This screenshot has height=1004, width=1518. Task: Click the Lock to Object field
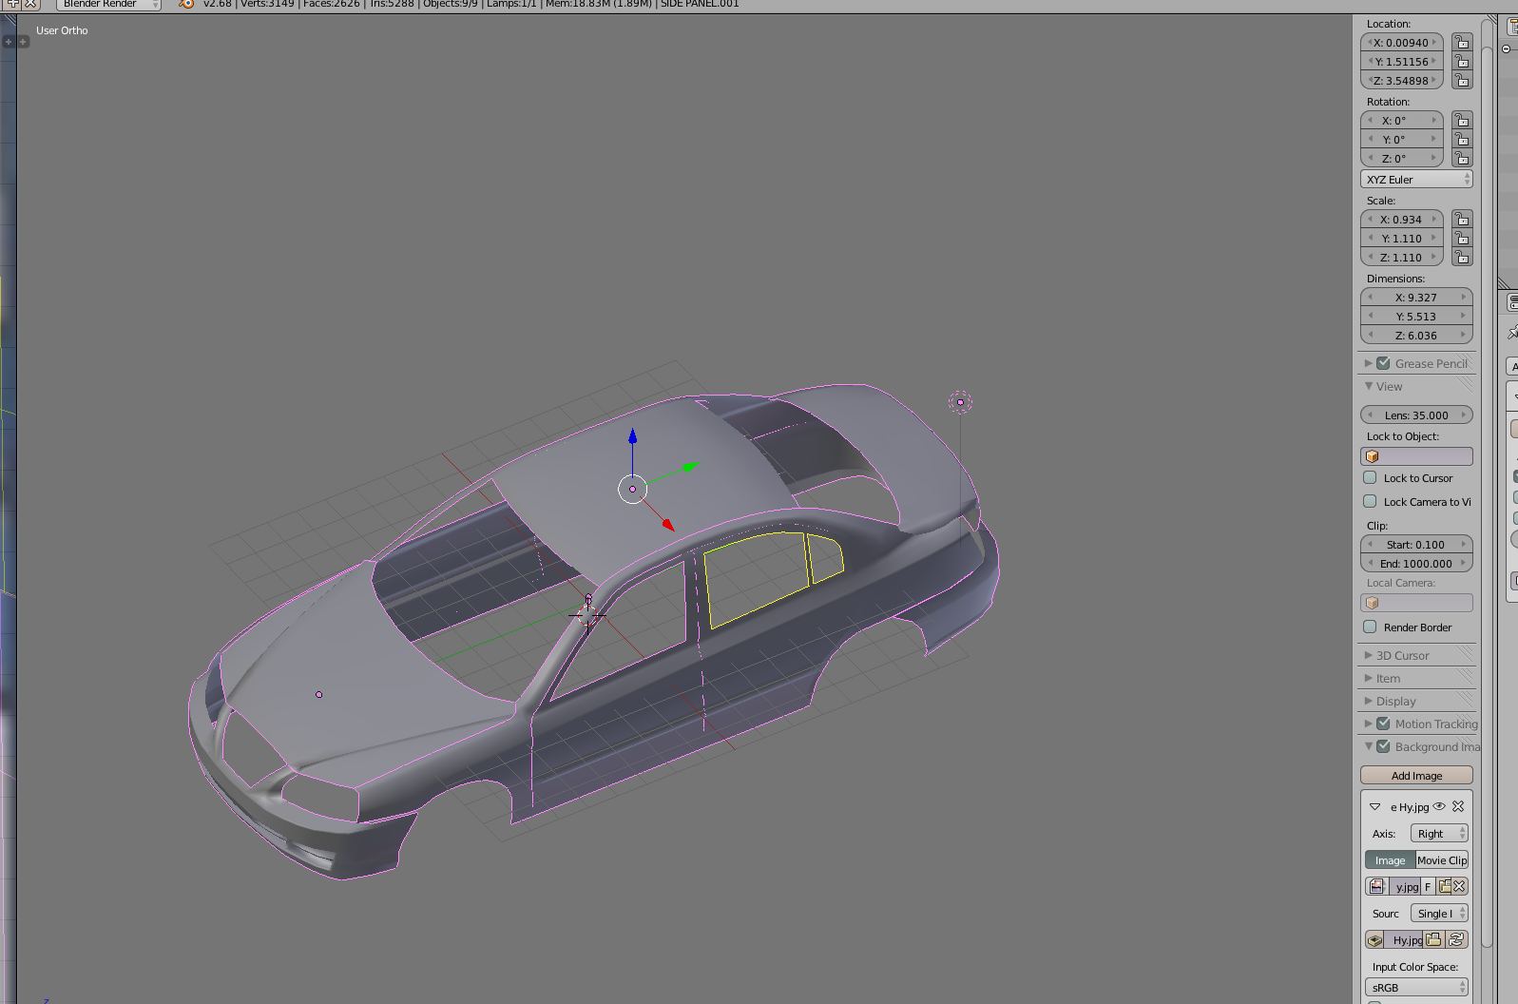click(1416, 456)
